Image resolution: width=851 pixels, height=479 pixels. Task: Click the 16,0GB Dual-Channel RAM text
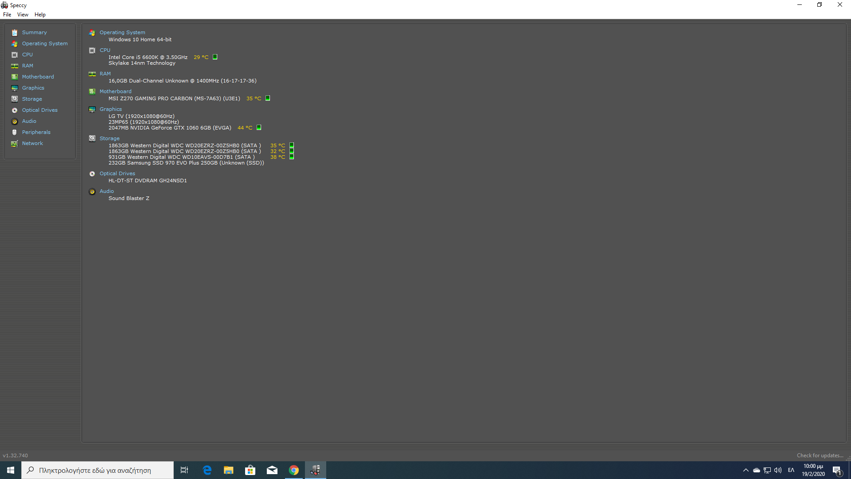click(x=183, y=81)
